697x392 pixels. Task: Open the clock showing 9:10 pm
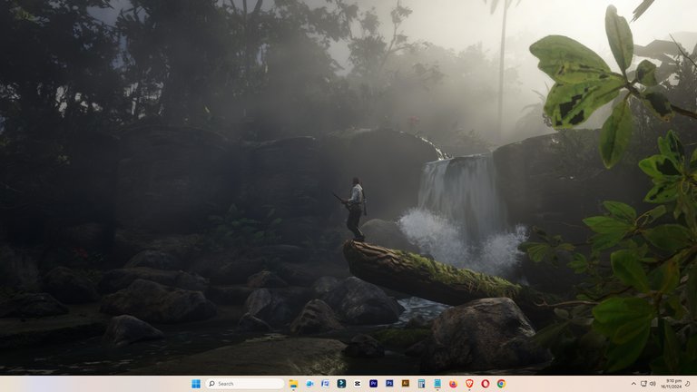coord(672,384)
